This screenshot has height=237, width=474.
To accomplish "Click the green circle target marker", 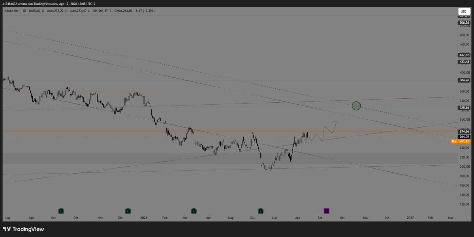I will click(x=356, y=105).
